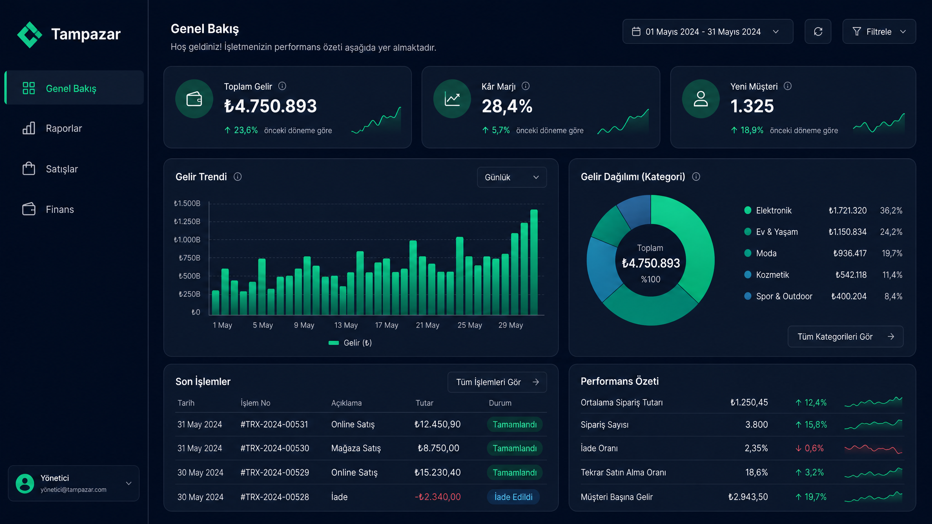The height and width of the screenshot is (524, 932).
Task: Expand the Filtrele dropdown
Action: pyautogui.click(x=879, y=31)
